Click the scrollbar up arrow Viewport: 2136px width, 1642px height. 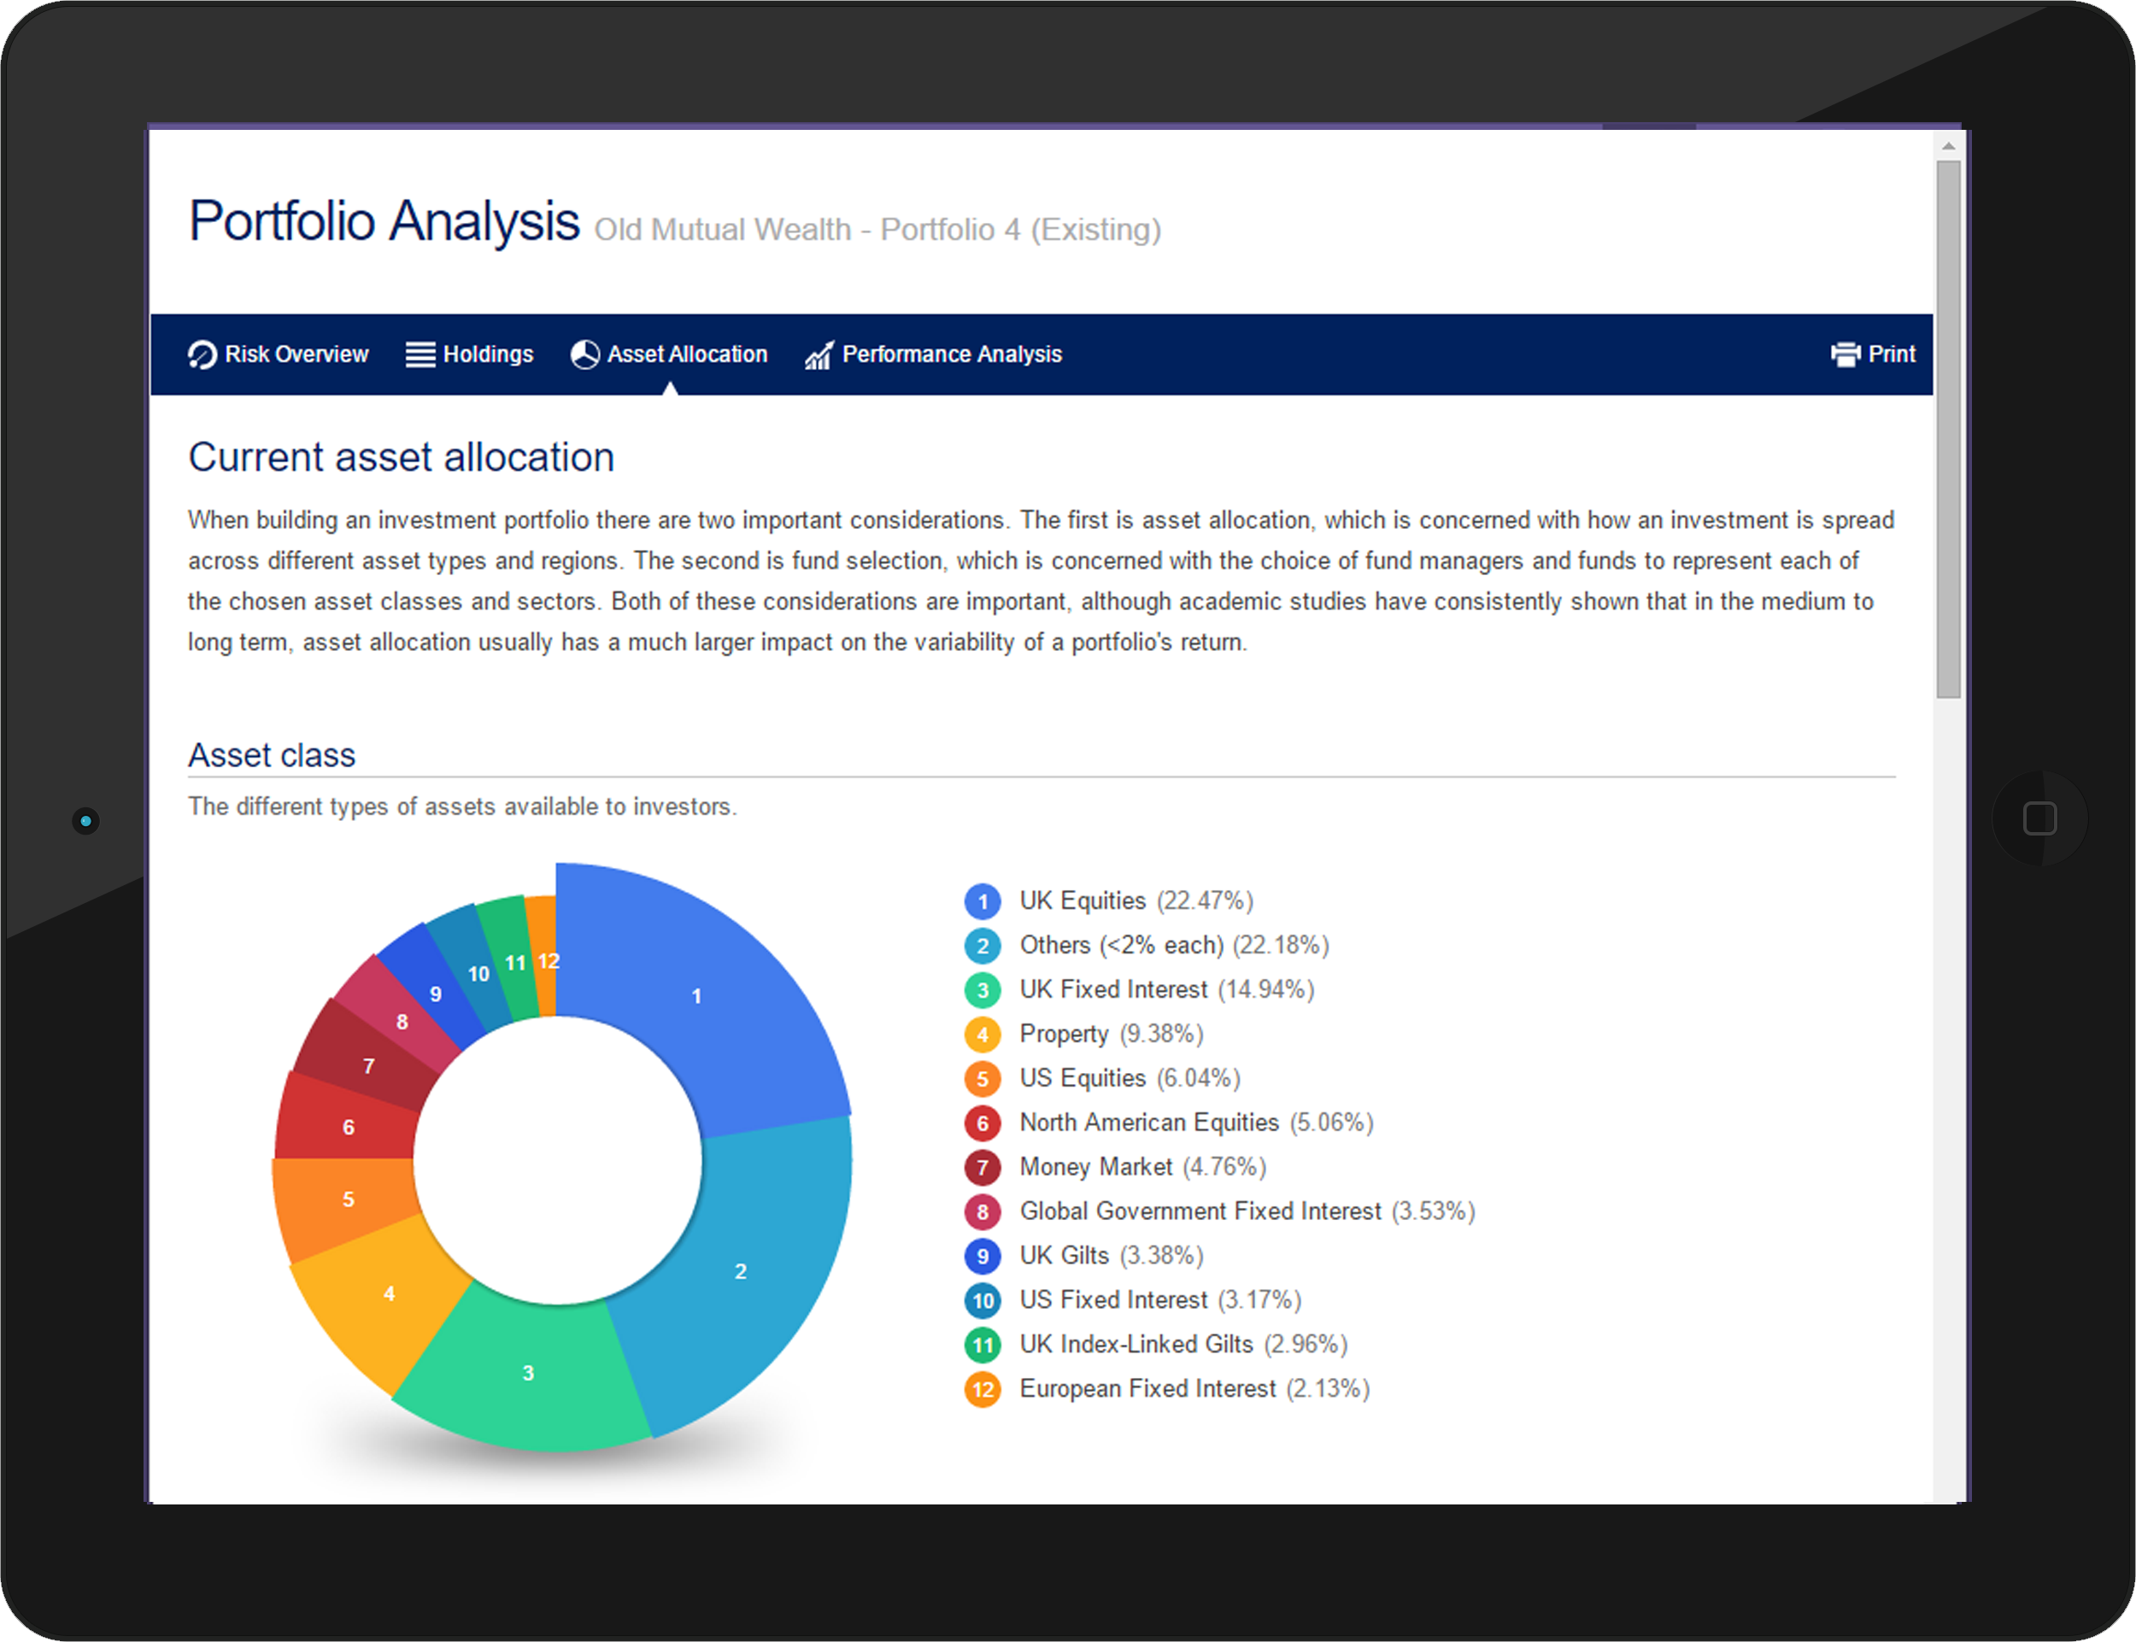point(1948,145)
